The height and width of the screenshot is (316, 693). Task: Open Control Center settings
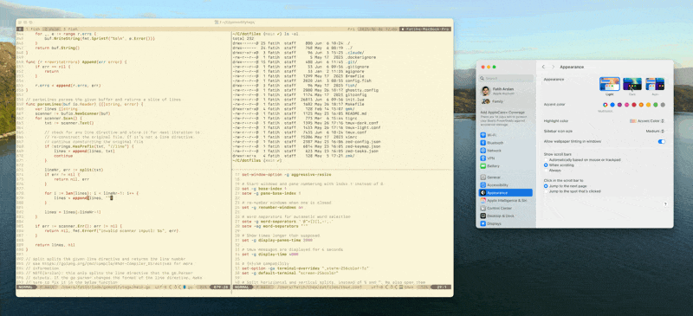[506, 208]
